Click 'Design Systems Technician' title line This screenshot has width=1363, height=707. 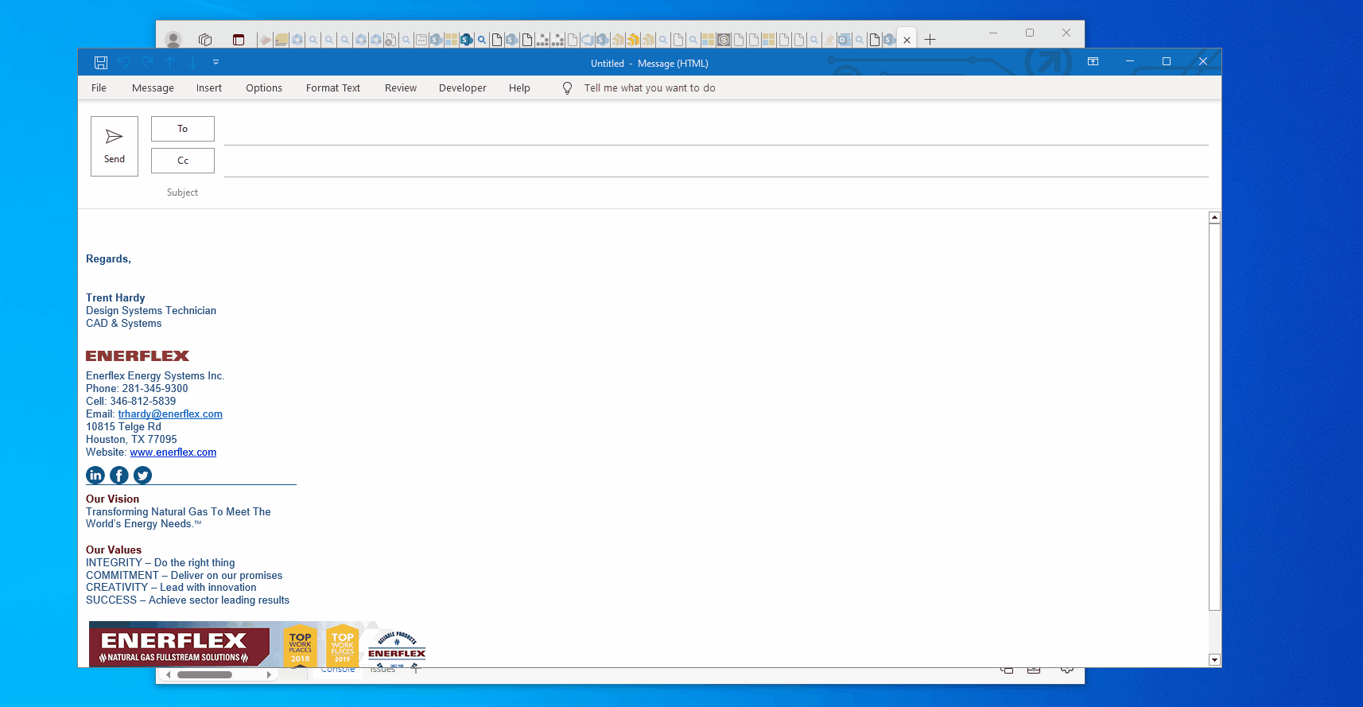pos(151,311)
